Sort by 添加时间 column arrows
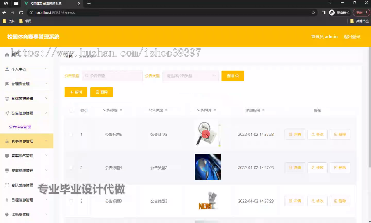Image resolution: width=371 pixels, height=223 pixels. pyautogui.click(x=263, y=110)
